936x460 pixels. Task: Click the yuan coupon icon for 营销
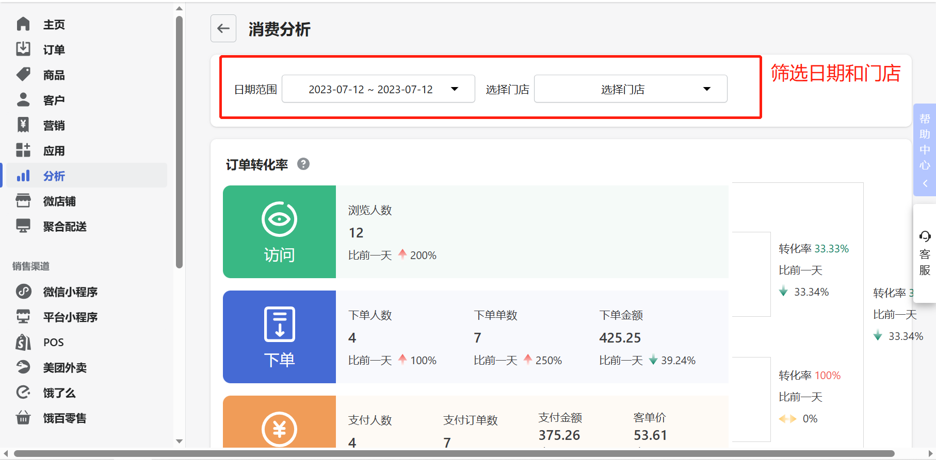(23, 125)
